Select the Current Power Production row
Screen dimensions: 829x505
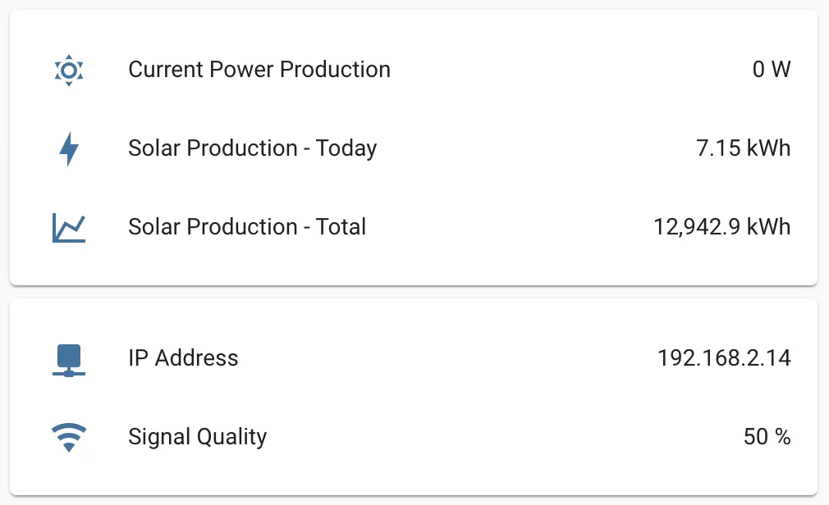click(414, 70)
